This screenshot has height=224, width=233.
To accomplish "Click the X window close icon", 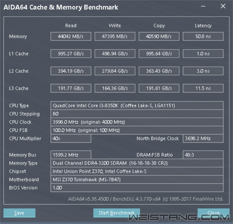I will (223, 6).
